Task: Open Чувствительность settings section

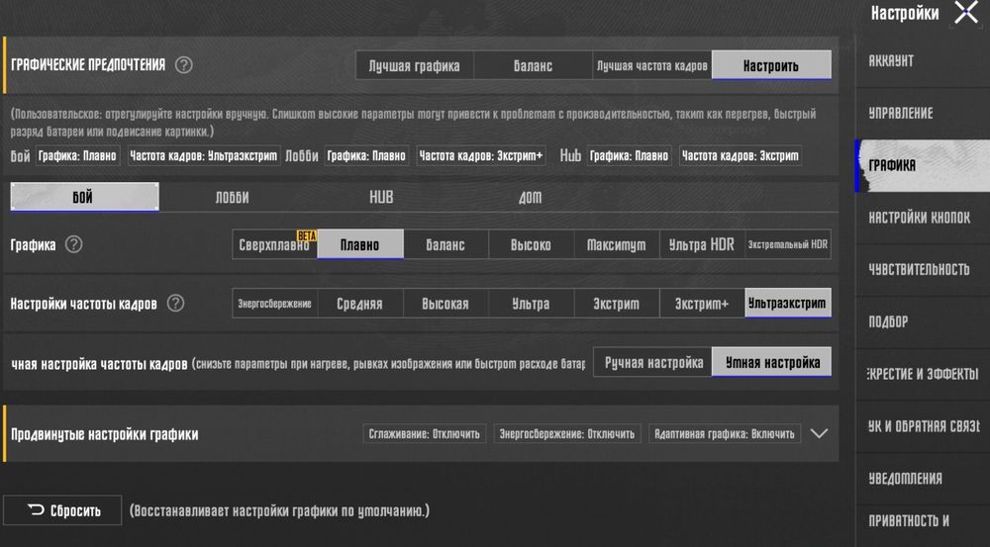Action: tap(923, 269)
